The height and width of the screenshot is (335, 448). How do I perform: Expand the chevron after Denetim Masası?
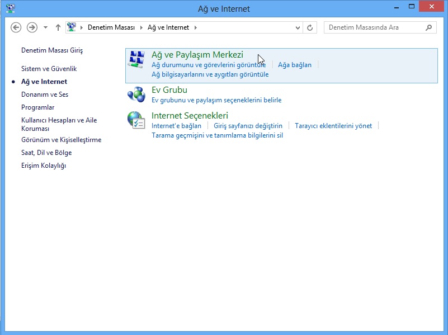[x=141, y=27]
